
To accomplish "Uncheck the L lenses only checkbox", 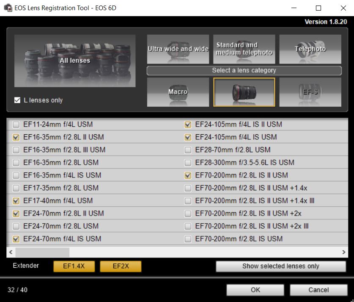I will [17, 100].
